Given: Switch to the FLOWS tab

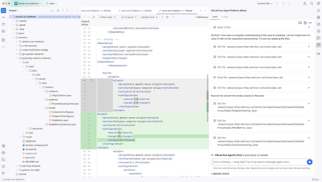Looking at the screenshot, I should point(225,17).
